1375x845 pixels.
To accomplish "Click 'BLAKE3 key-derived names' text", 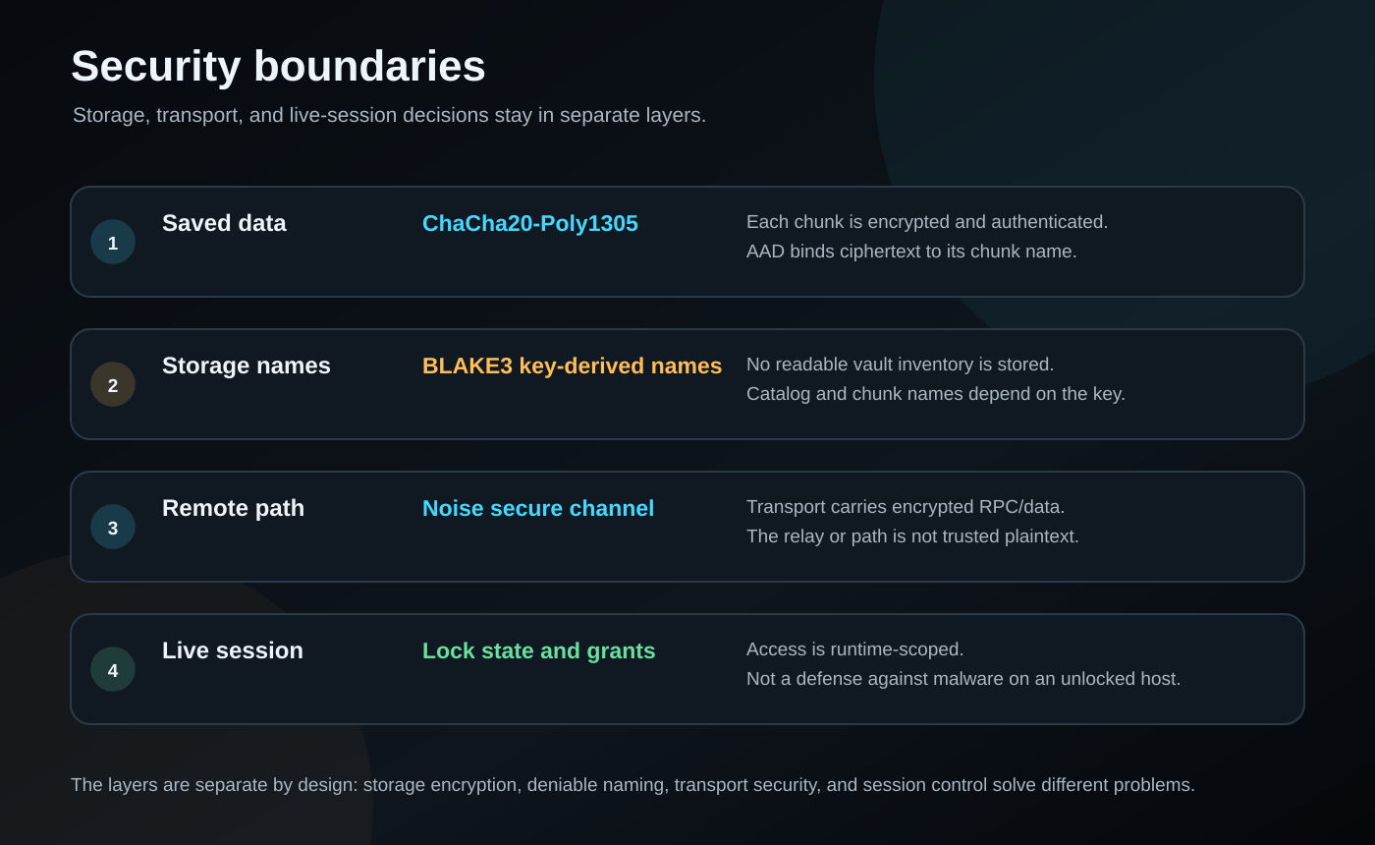I will [573, 366].
